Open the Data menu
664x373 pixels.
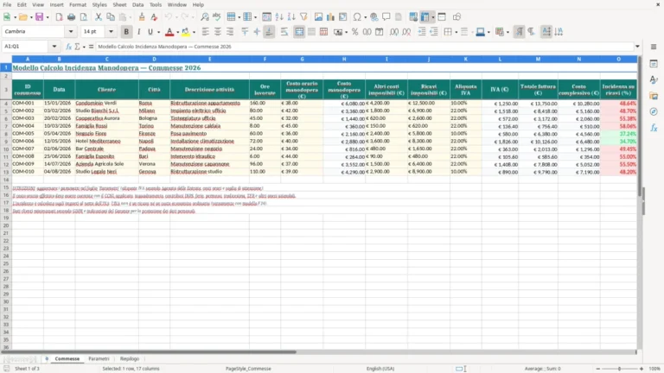coord(137,4)
